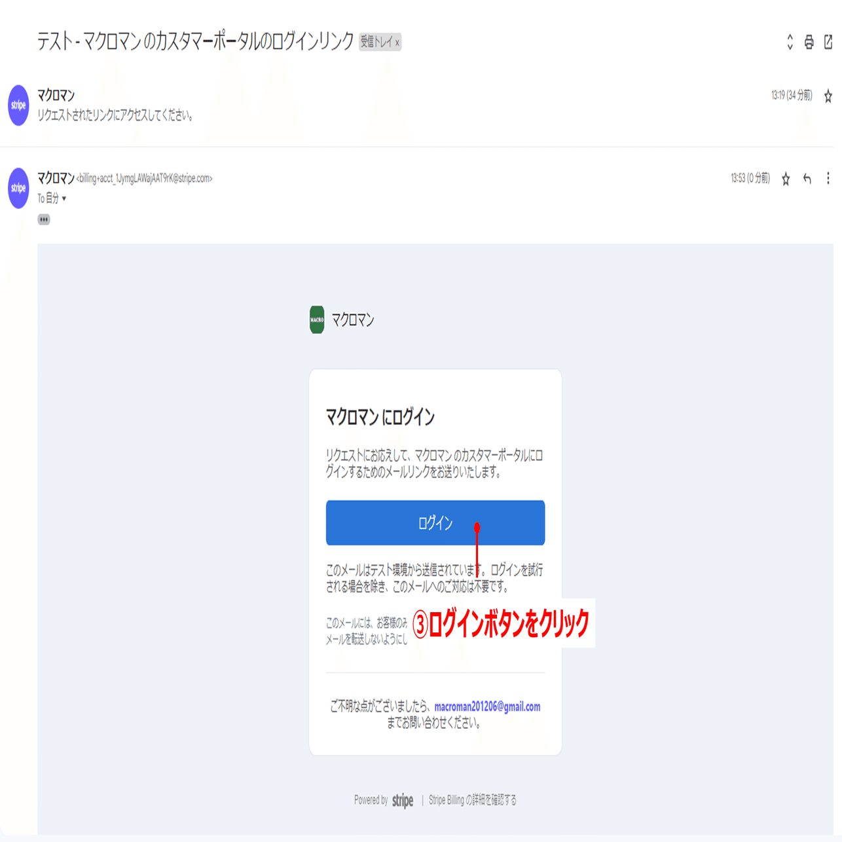
Task: Click the green MACRO logo icon
Action: point(317,320)
